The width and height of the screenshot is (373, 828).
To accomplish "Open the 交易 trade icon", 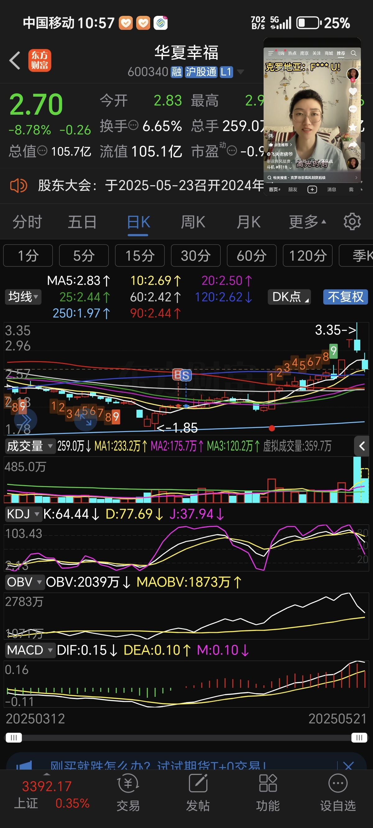I will coord(128,792).
